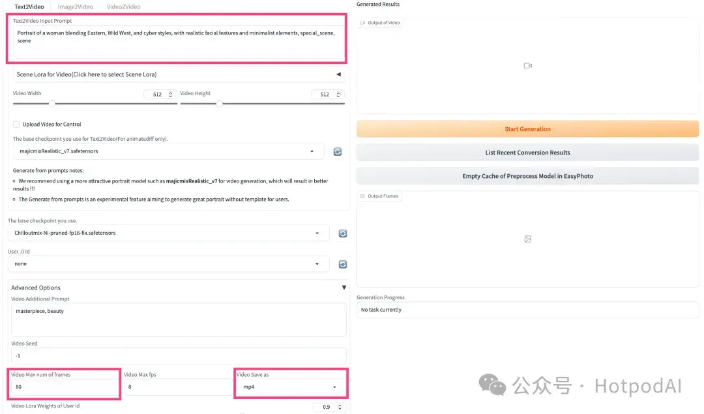
Task: Adjust the Video Height stepper arrows
Action: tap(338, 93)
